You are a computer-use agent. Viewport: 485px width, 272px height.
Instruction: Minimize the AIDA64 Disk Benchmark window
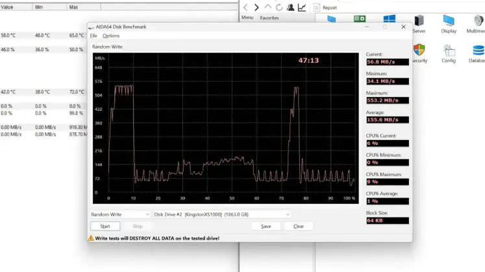point(367,27)
